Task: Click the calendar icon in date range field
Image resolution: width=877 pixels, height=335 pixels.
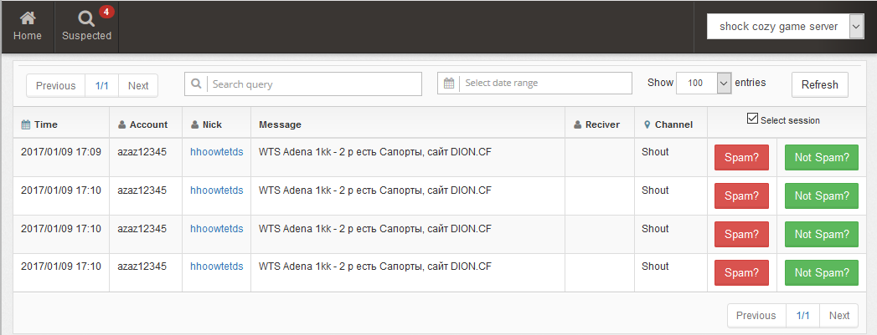Action: (x=449, y=83)
